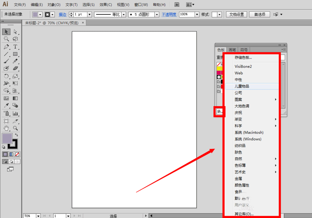The height and width of the screenshot is (218, 312).
Task: Choose 存储色板... menu entry
Action: pyautogui.click(x=252, y=57)
